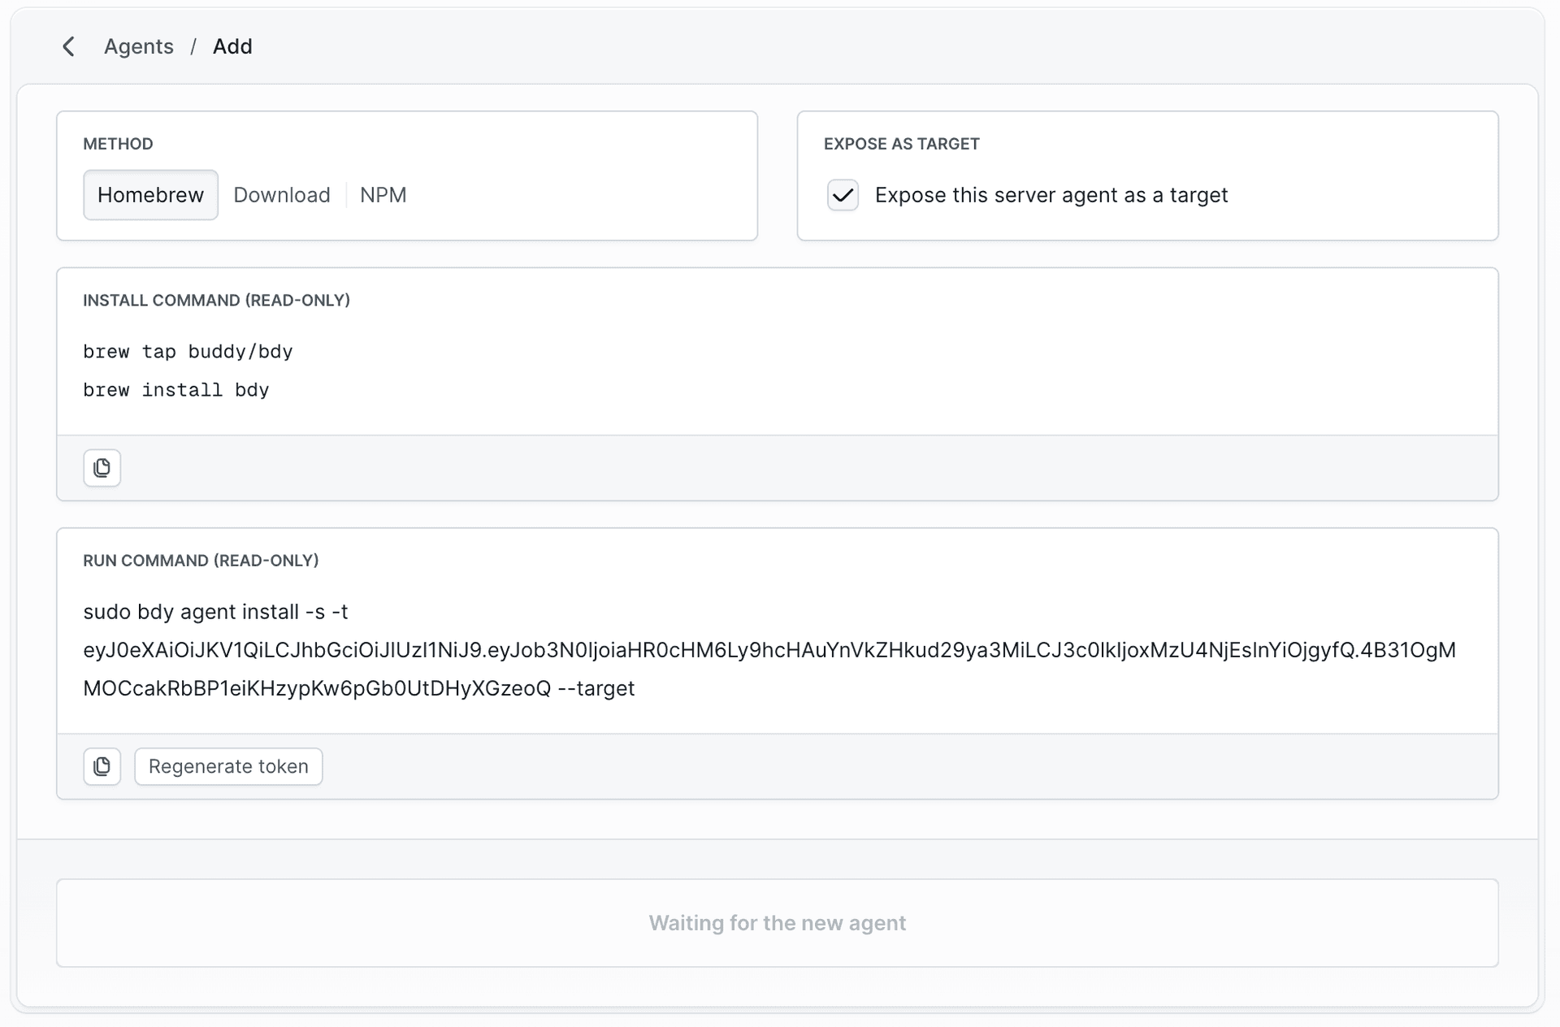Click the long token string in the run command
This screenshot has width=1560, height=1027.
pyautogui.click(x=769, y=650)
